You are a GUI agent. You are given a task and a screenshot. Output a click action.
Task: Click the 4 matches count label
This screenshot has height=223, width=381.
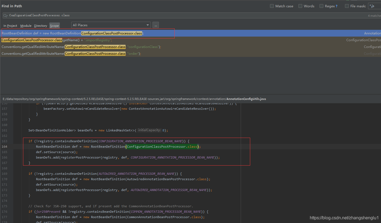point(374,16)
